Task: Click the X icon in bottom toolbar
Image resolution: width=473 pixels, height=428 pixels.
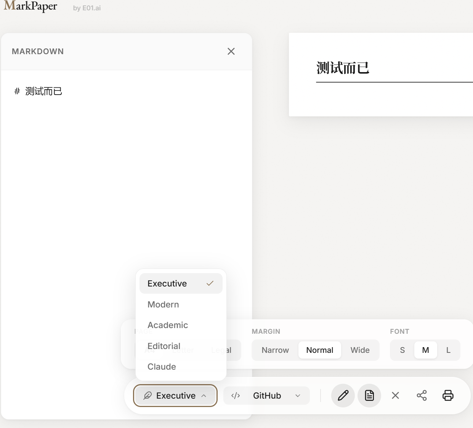Action: coord(396,396)
